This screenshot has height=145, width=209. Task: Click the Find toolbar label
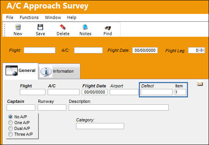click(108, 34)
